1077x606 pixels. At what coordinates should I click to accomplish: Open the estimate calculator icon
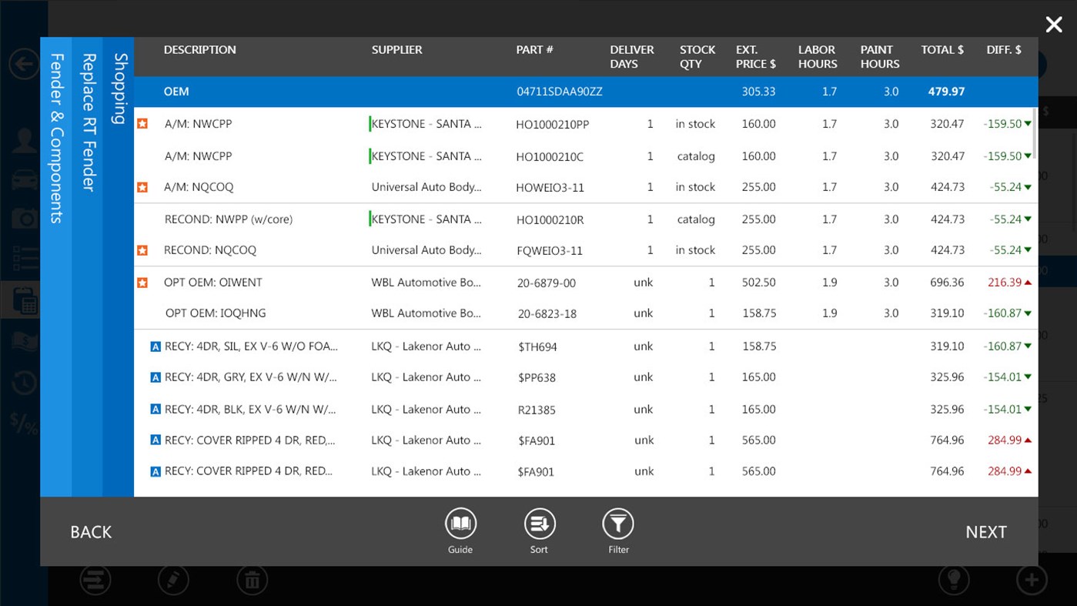pos(24,299)
